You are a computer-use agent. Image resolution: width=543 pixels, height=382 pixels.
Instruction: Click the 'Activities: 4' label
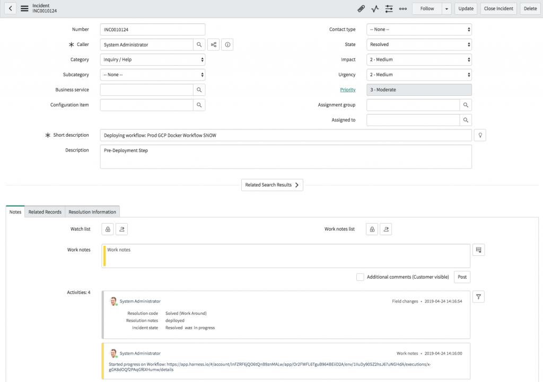(78, 292)
